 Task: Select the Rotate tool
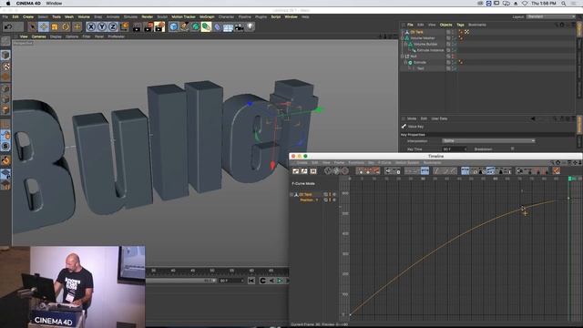pyautogui.click(x=66, y=26)
